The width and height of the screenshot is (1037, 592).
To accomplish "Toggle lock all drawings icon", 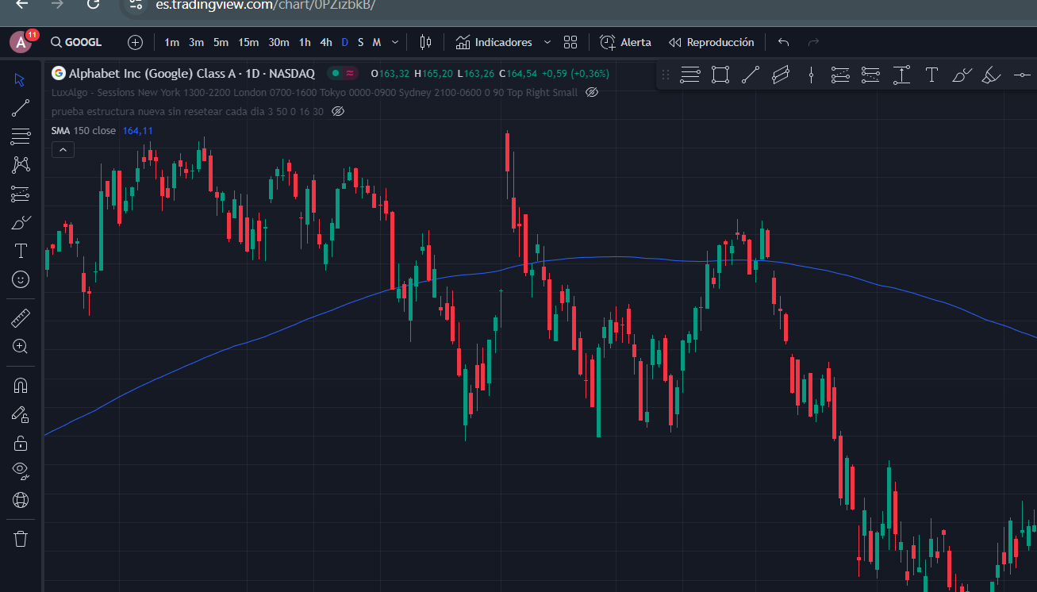I will (x=21, y=443).
